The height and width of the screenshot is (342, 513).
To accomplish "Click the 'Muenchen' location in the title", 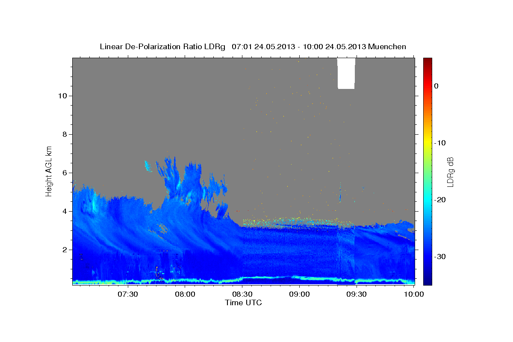I will (x=387, y=47).
